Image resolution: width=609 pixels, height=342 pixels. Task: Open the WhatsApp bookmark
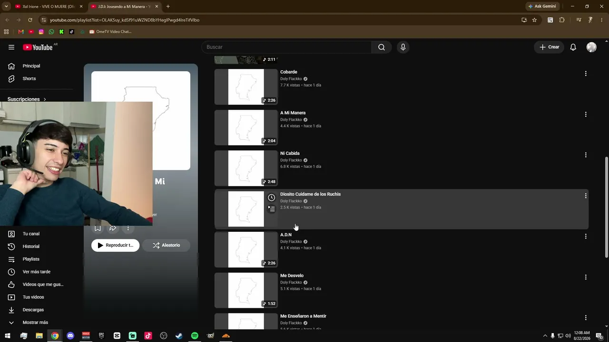pyautogui.click(x=51, y=32)
